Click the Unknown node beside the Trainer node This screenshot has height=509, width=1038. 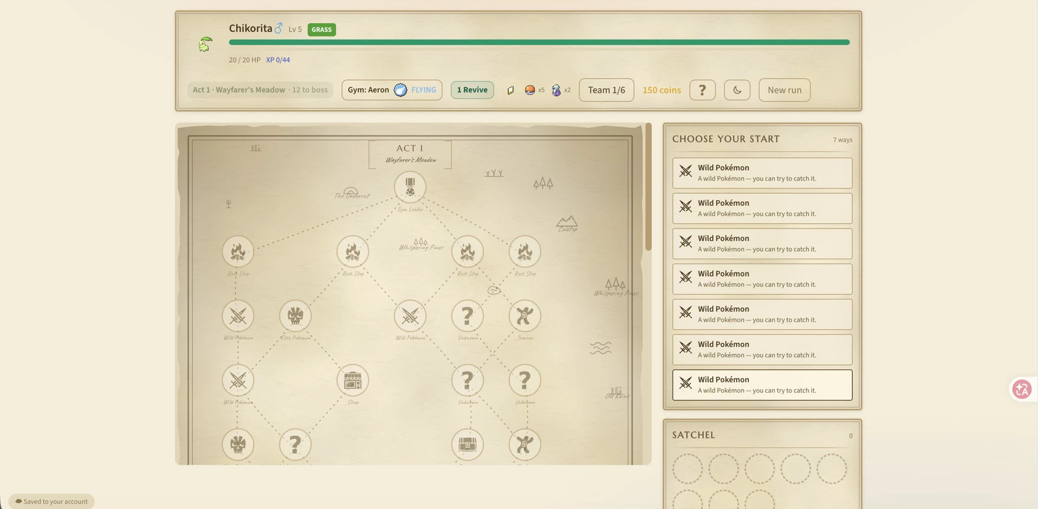[x=467, y=316]
